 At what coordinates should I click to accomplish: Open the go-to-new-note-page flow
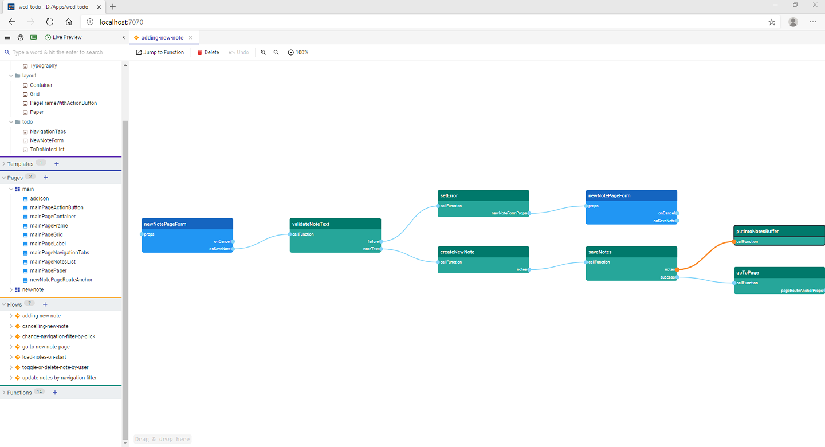pos(46,347)
